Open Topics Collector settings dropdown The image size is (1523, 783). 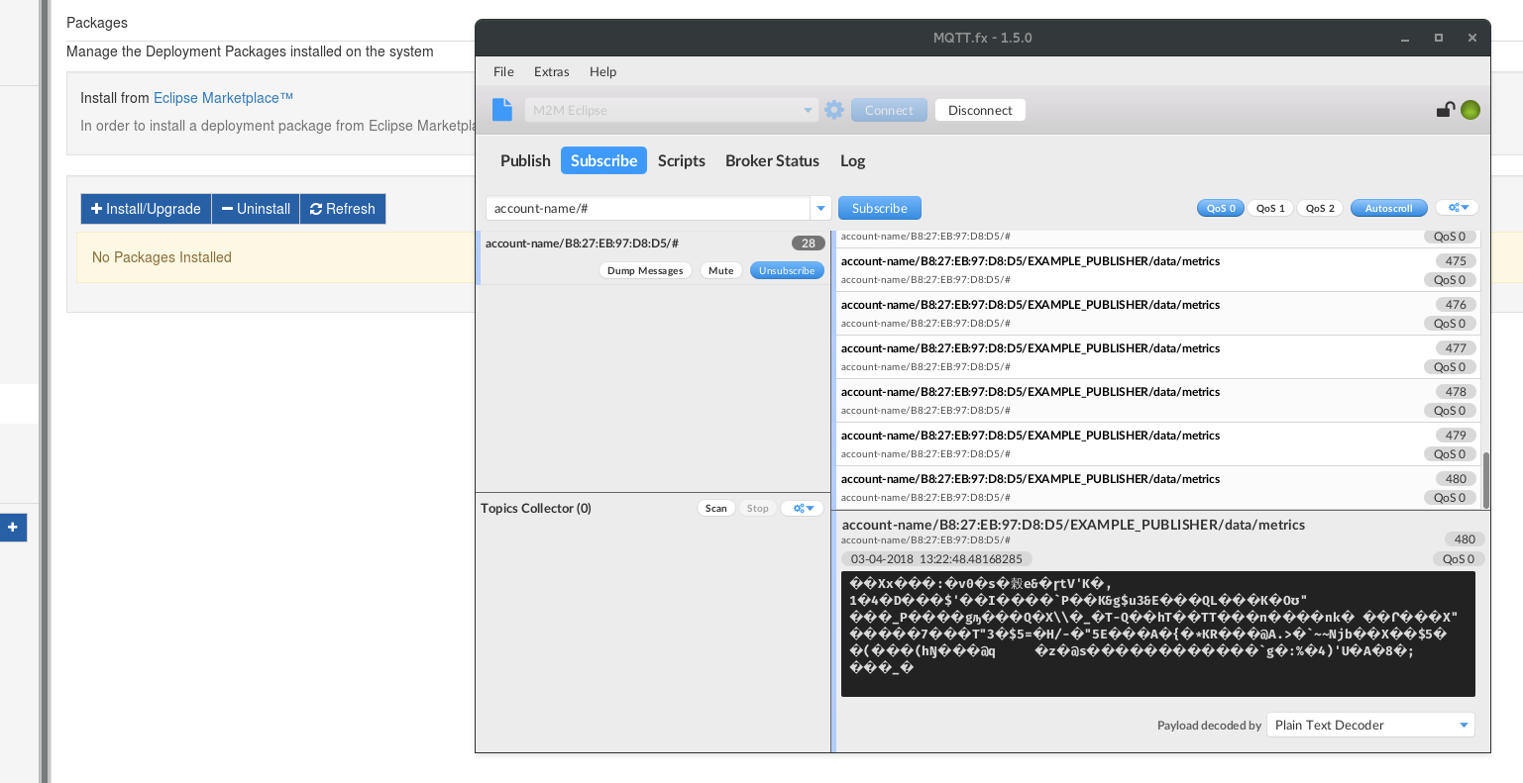coord(803,508)
